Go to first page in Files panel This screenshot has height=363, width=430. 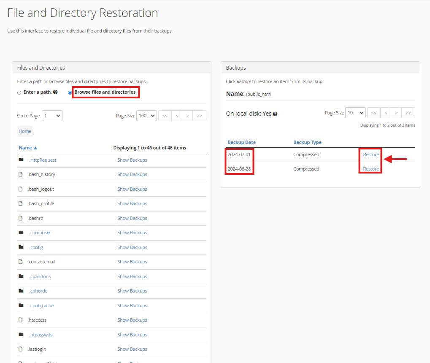pyautogui.click(x=165, y=116)
